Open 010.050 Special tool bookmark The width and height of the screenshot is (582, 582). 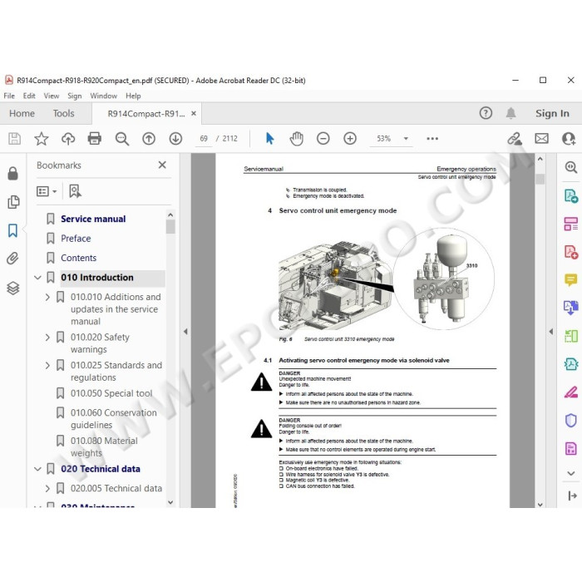[x=111, y=393]
